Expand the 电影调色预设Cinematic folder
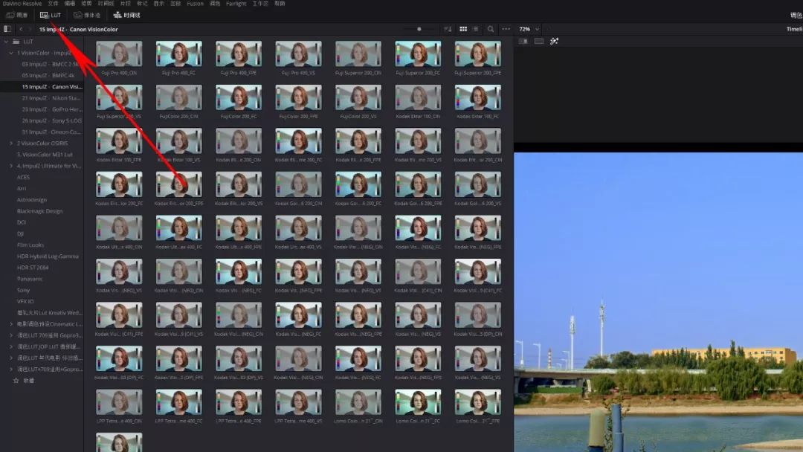This screenshot has height=452, width=803. point(11,324)
